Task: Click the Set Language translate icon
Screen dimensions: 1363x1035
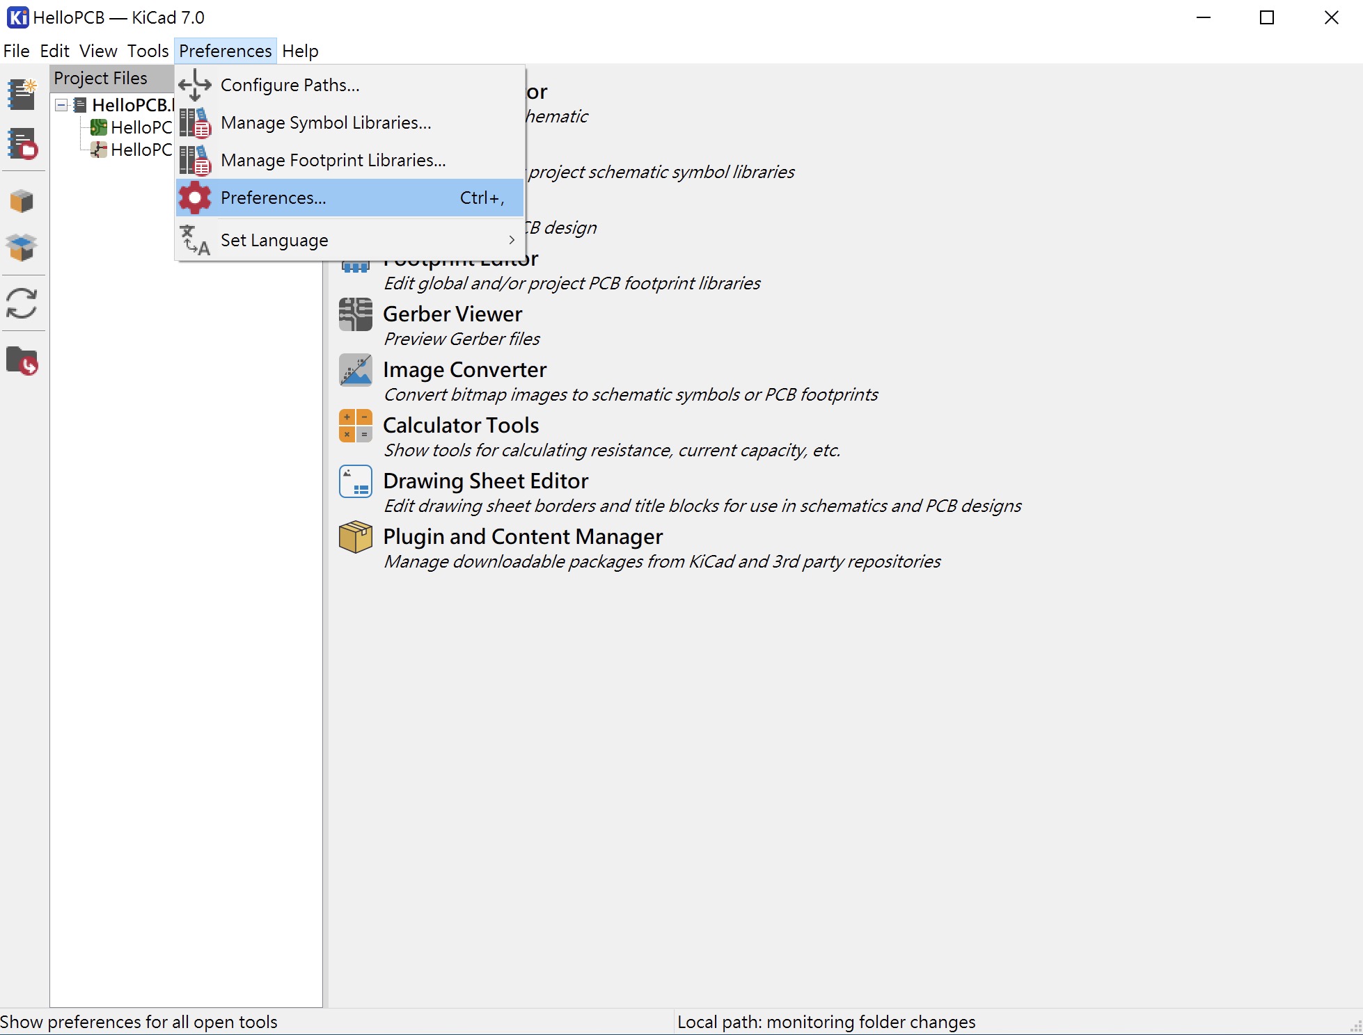Action: point(195,240)
